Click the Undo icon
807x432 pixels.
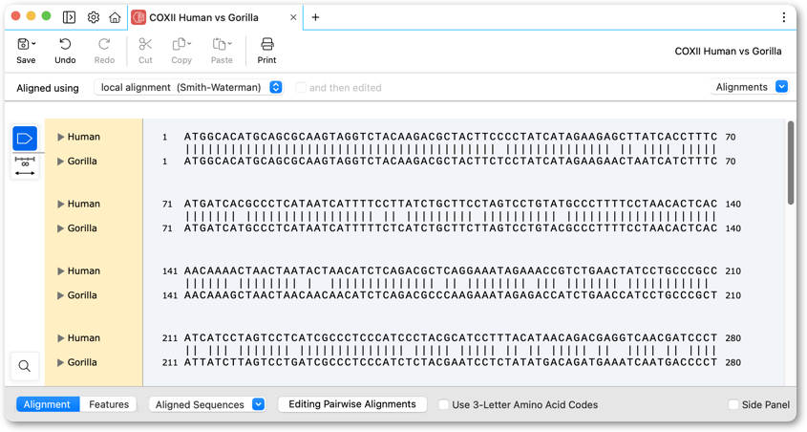point(65,44)
